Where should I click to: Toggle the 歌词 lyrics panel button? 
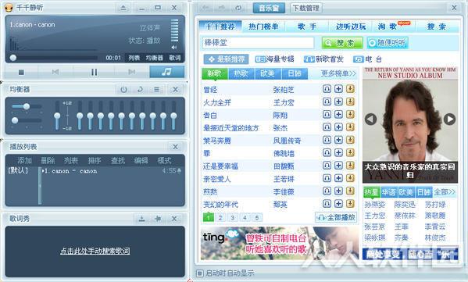(x=175, y=58)
